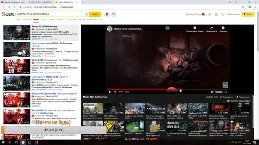Click the Будьте в Плюсе icon
This screenshot has width=259, height=145.
(204, 14)
